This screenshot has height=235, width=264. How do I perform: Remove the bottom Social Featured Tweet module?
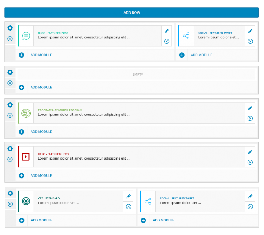tap(250, 207)
